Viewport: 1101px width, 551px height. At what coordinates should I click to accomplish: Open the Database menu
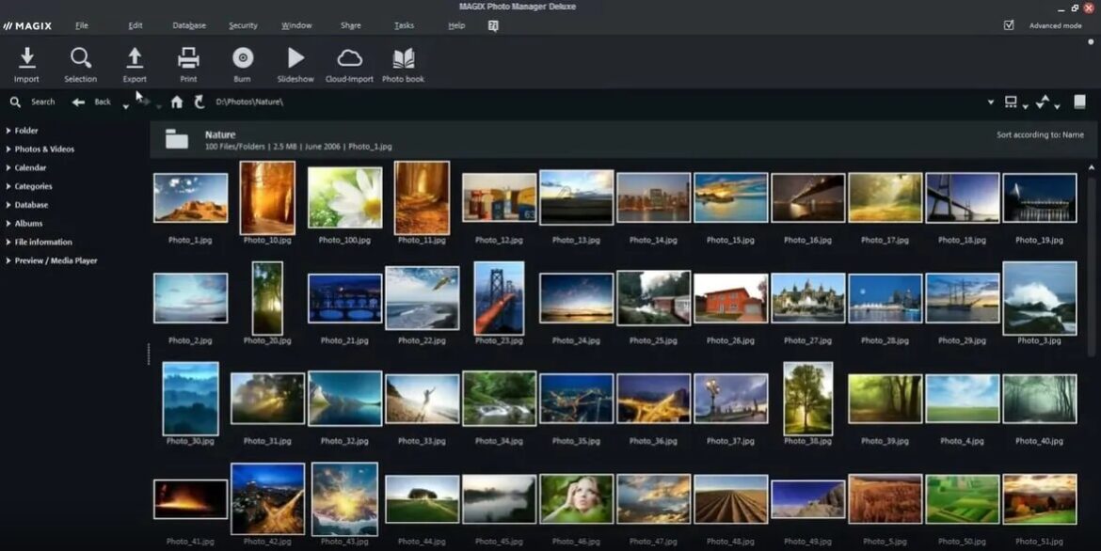coord(188,25)
